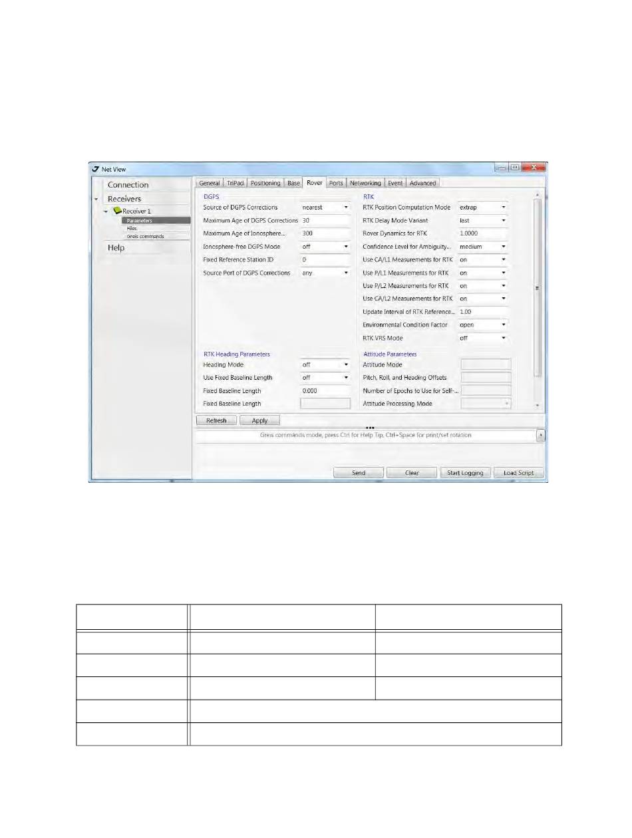
Task: Click the Maximum Age of Ionosphere field
Action: coord(325,233)
